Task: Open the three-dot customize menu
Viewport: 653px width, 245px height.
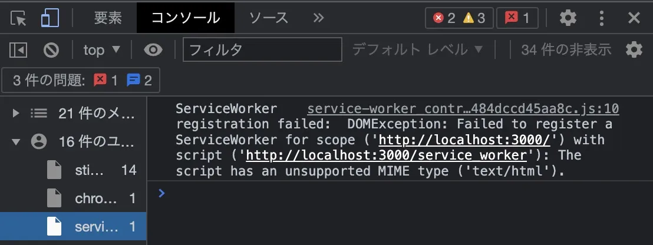Action: click(x=601, y=18)
